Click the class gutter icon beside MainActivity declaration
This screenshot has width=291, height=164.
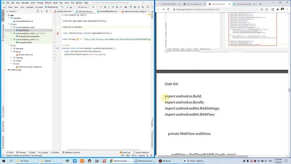click(58, 33)
